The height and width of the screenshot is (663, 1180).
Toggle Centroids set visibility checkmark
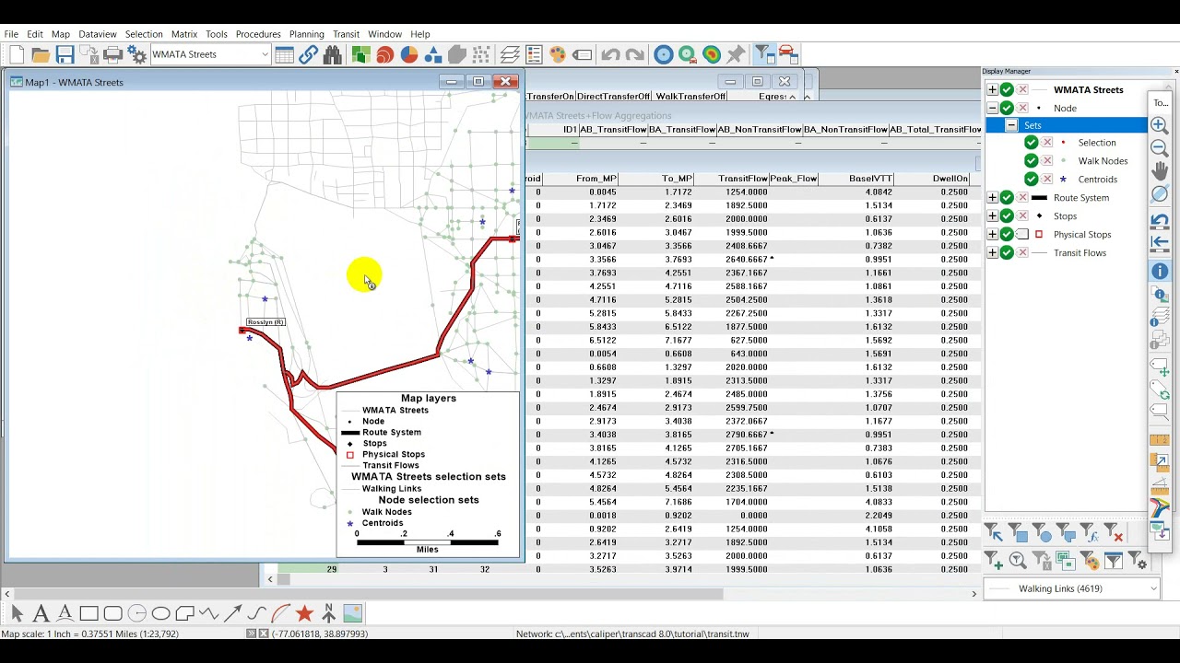click(x=1031, y=180)
